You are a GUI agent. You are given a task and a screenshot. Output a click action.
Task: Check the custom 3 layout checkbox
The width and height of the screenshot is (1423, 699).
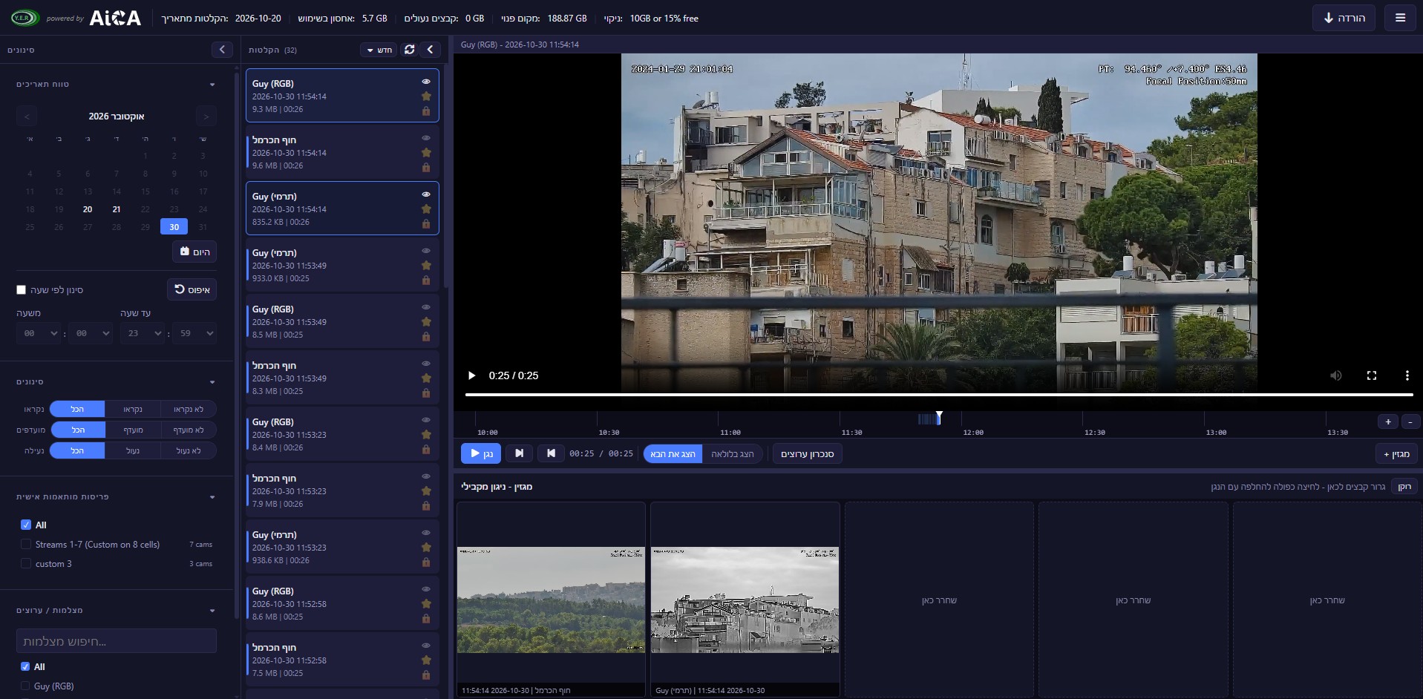[x=26, y=564]
